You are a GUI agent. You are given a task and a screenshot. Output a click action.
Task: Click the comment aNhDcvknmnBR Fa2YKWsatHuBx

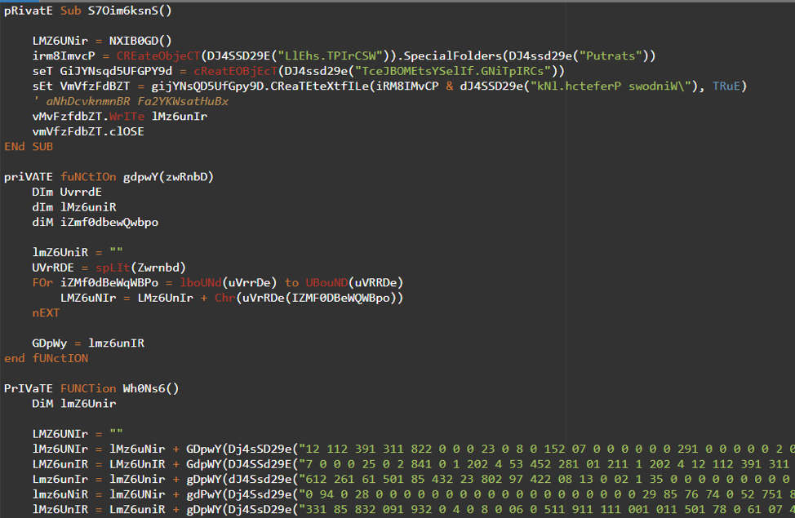point(132,101)
